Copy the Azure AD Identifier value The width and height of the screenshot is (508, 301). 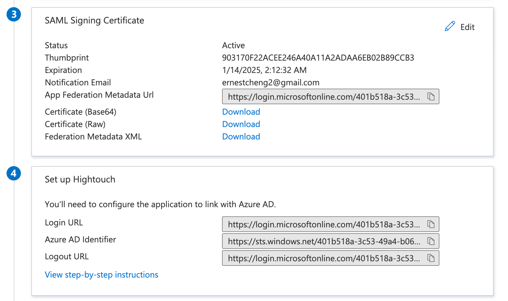[x=431, y=241]
